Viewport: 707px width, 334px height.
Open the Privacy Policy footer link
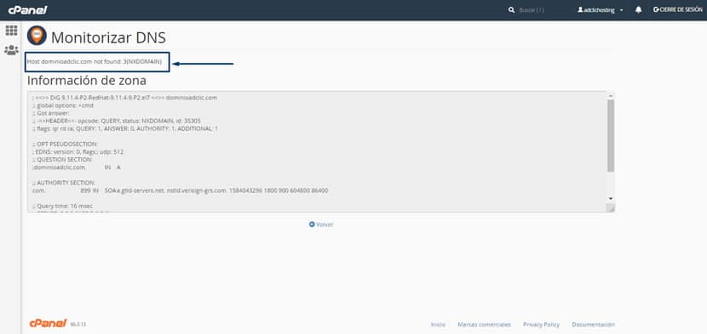point(541,325)
